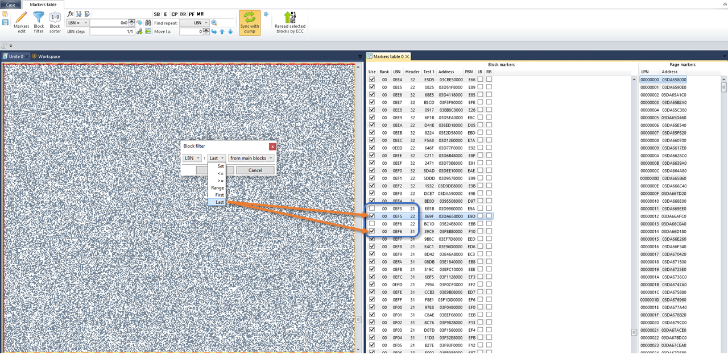Choose '>=' from the filter list
Screen dimensions: 728x355
click(x=217, y=181)
